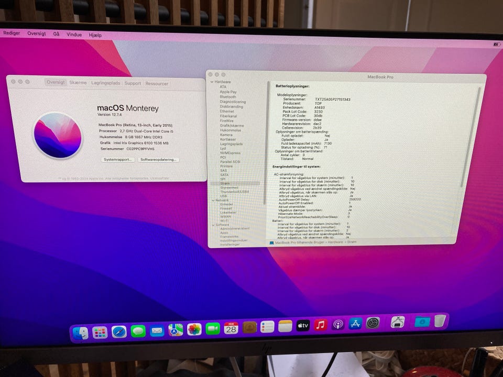Select Fiberkanal in the sidebar
The height and width of the screenshot is (377, 503).
228,116
